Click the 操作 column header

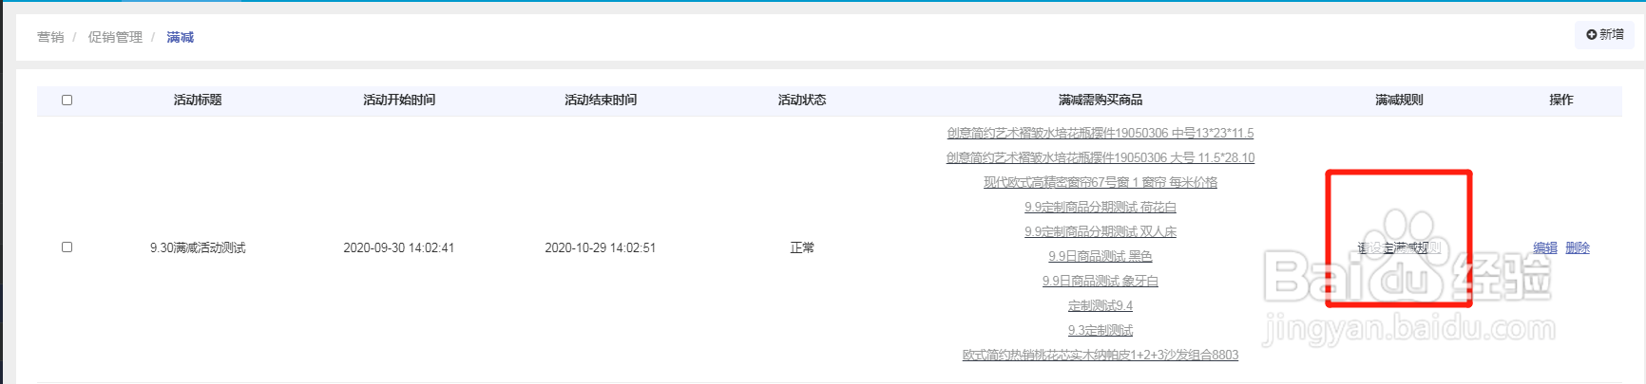1561,100
